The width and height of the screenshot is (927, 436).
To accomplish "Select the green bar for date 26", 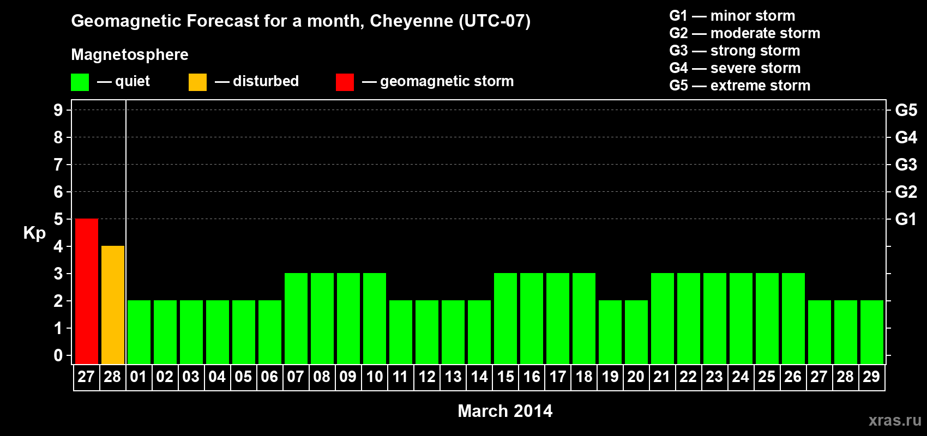I will [793, 319].
